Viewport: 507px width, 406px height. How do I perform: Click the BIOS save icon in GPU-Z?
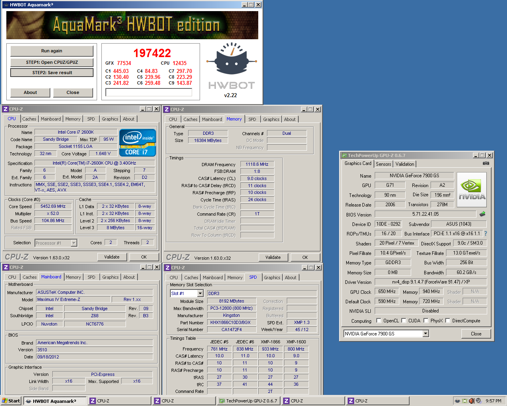tap(482, 214)
